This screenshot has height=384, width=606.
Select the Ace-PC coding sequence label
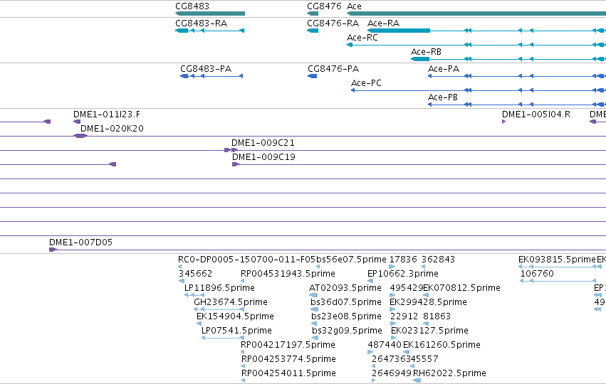[x=366, y=83]
